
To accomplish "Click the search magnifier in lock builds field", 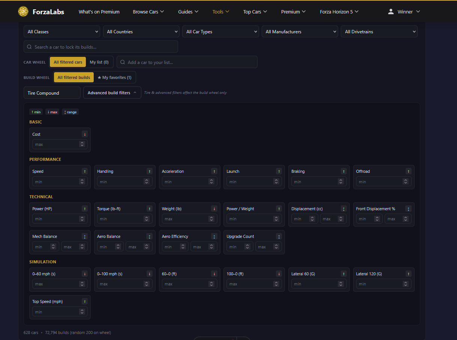I will [29, 47].
